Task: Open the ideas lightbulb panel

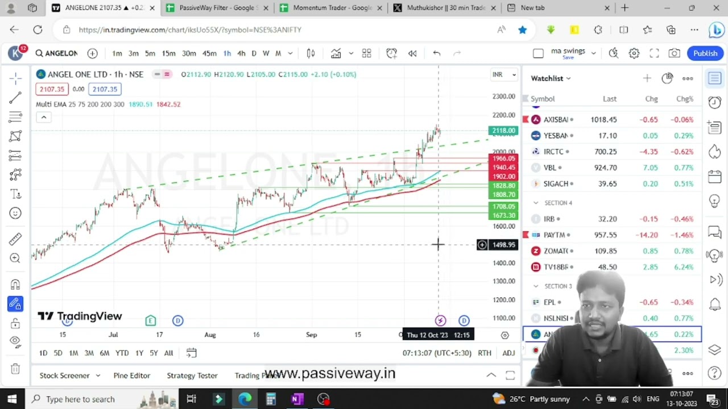Action: 715,201
